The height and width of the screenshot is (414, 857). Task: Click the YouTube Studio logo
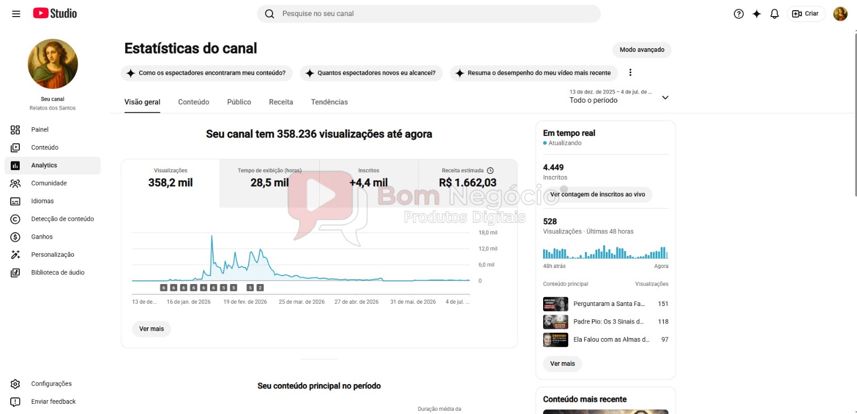55,13
